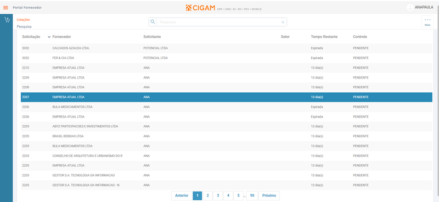Select the request 2210 row
Screen dimensions: 439x202
click(227, 68)
